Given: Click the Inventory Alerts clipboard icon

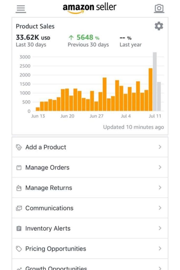Looking at the screenshot, I should pyautogui.click(x=19, y=229).
